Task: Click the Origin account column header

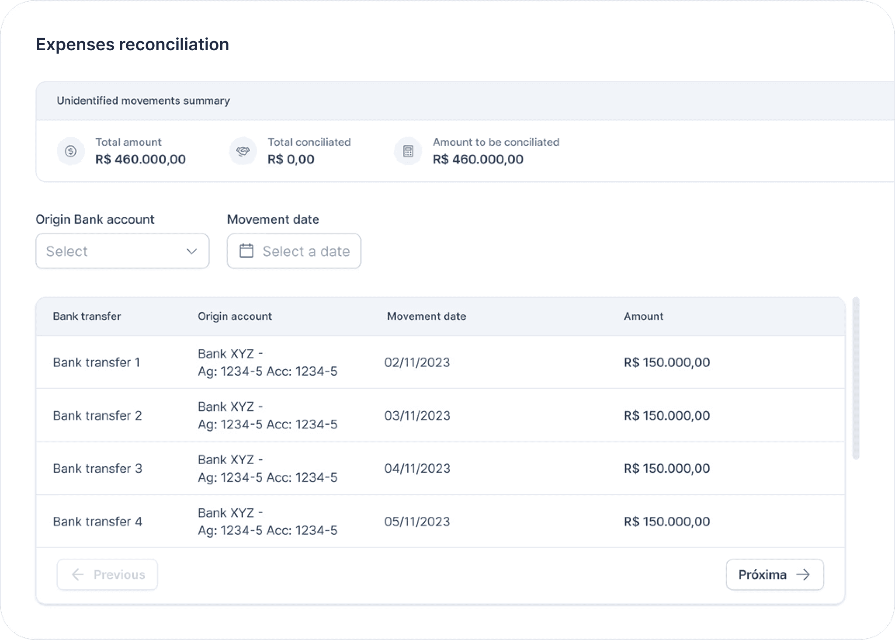Action: [x=235, y=316]
